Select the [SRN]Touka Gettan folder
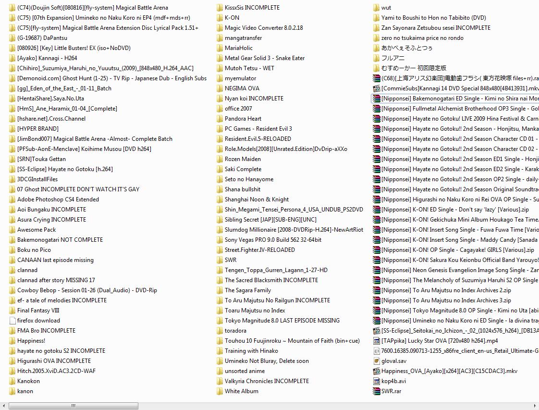 (41, 159)
